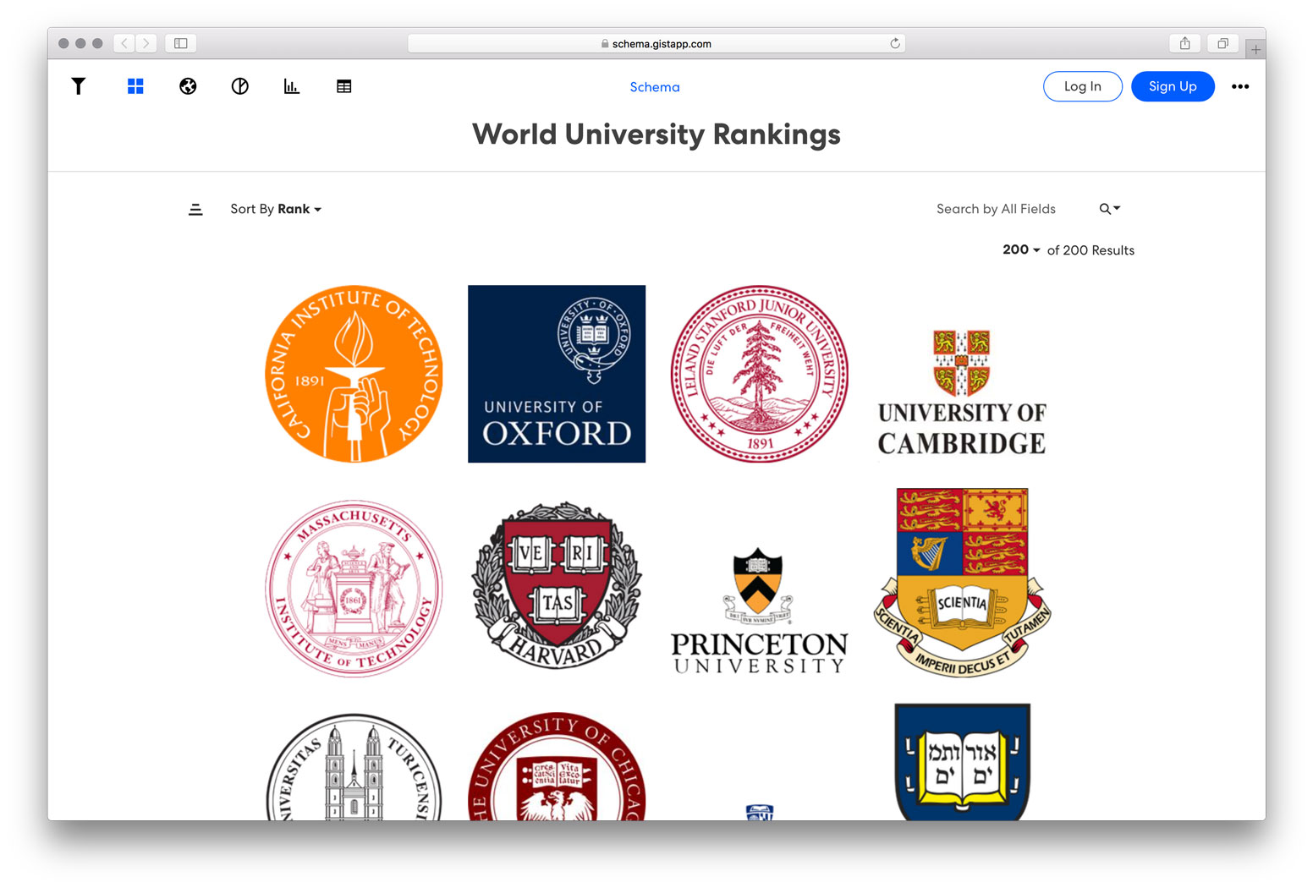Open the pie chart view
Image resolution: width=1313 pixels, height=888 pixels.
pyautogui.click(x=240, y=86)
